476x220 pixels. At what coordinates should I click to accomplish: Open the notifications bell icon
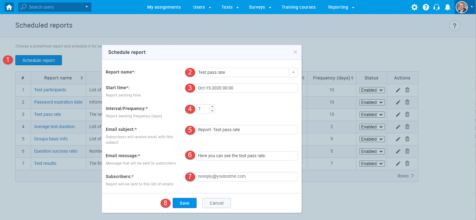point(447,7)
